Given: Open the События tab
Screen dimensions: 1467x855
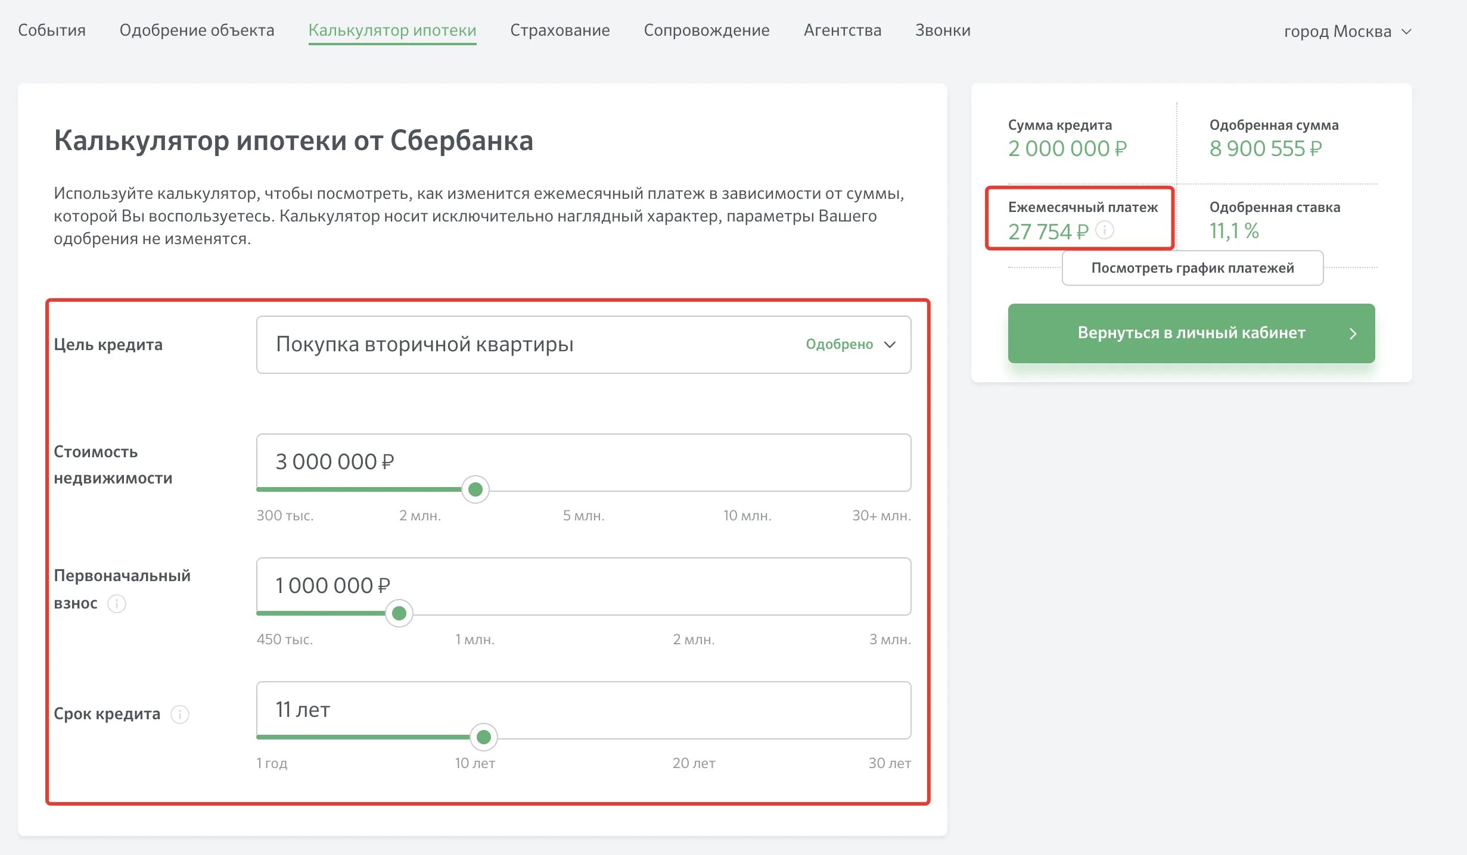Looking at the screenshot, I should [x=52, y=30].
